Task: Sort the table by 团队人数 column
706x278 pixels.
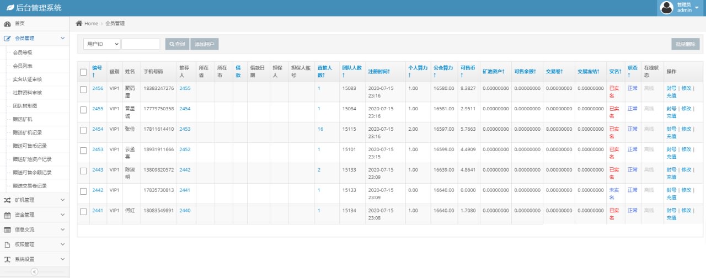Action: tap(352, 71)
